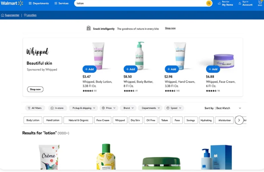264x172 pixels.
Task: Click the yellow search magnifier button
Action: point(209,3)
